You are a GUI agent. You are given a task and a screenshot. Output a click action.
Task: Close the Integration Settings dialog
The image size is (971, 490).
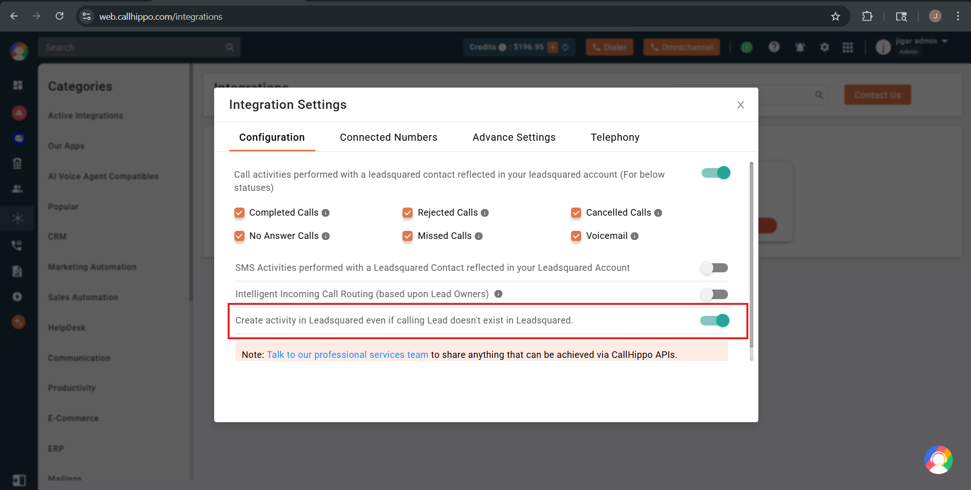[740, 105]
